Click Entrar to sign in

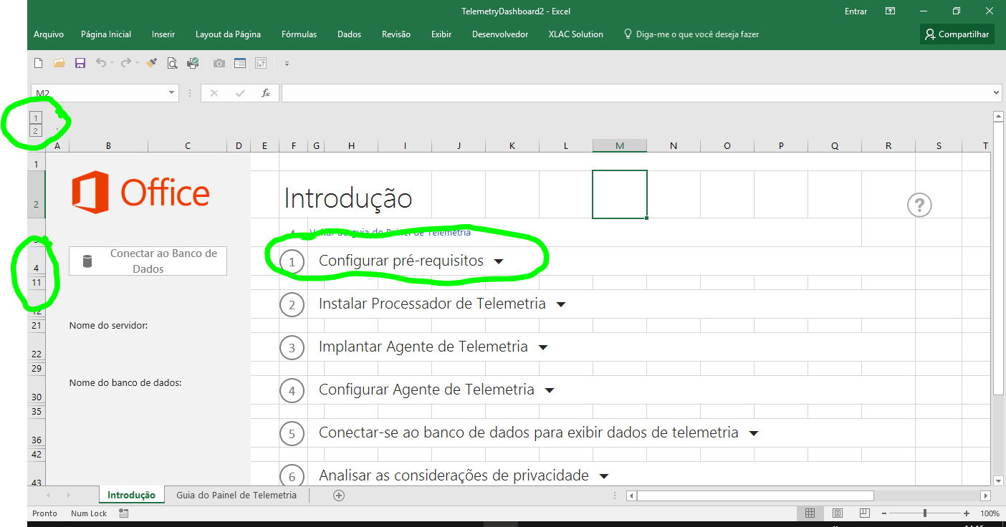click(x=856, y=11)
